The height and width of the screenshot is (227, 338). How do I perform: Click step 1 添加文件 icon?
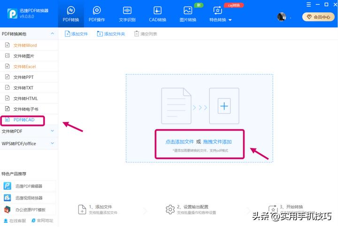82,209
